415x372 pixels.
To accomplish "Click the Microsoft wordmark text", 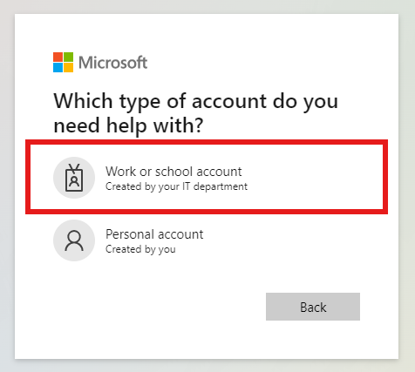I will coord(113,63).
